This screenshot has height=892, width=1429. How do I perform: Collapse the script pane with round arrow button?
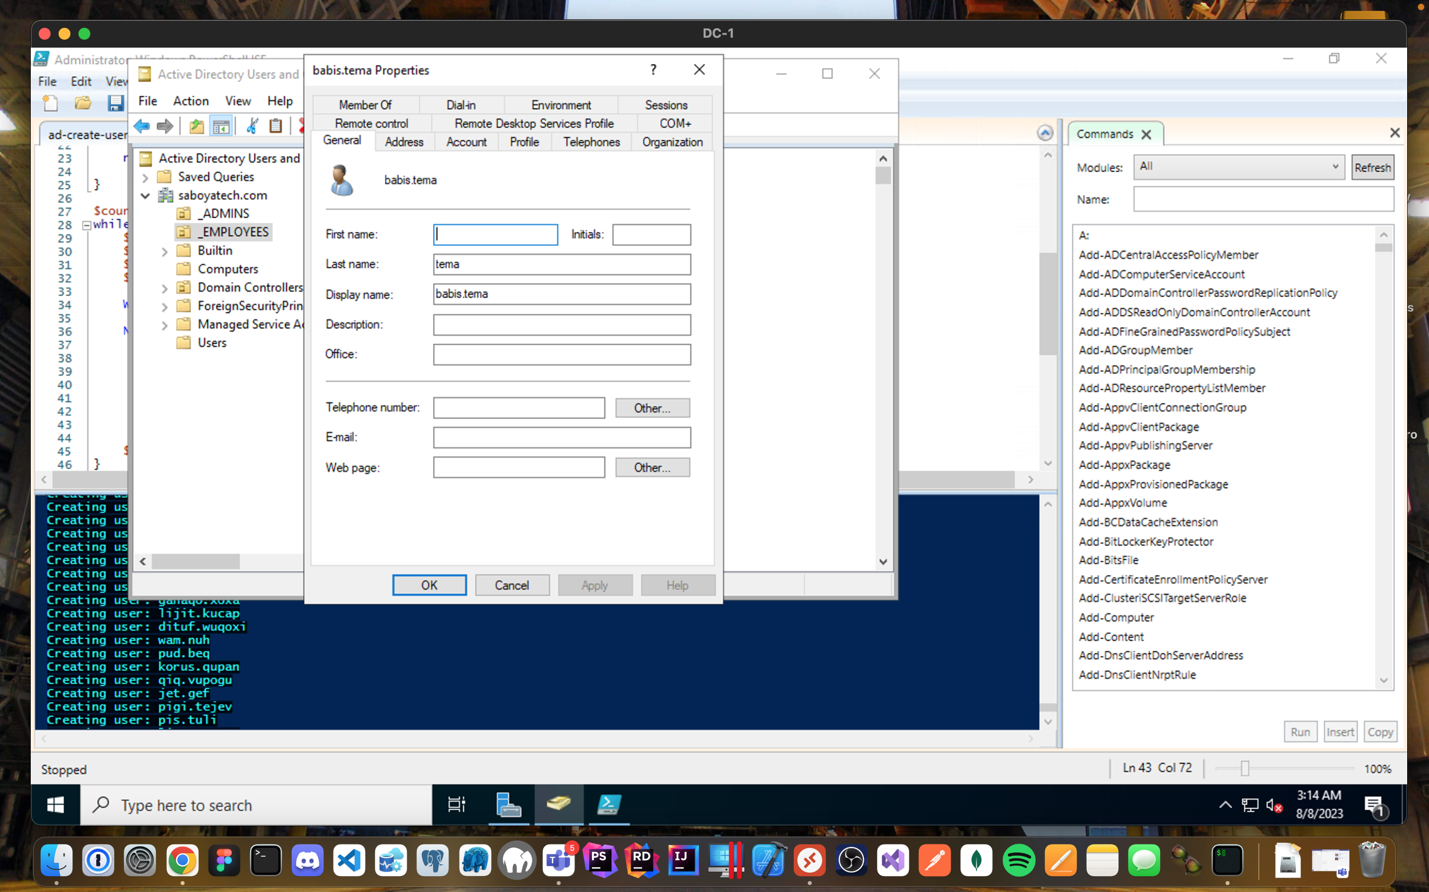click(x=1044, y=133)
